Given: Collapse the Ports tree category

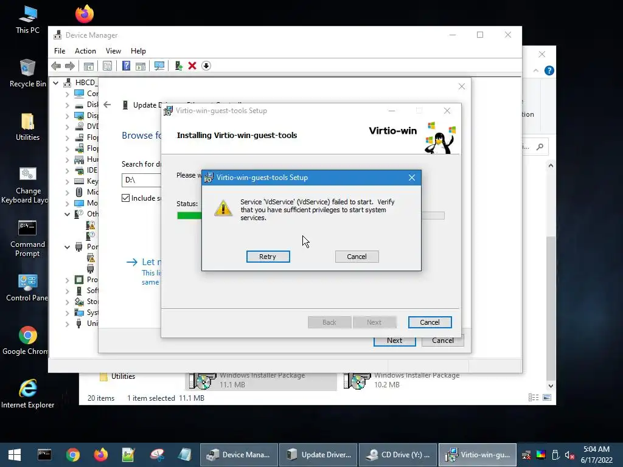Looking at the screenshot, I should 67,247.
